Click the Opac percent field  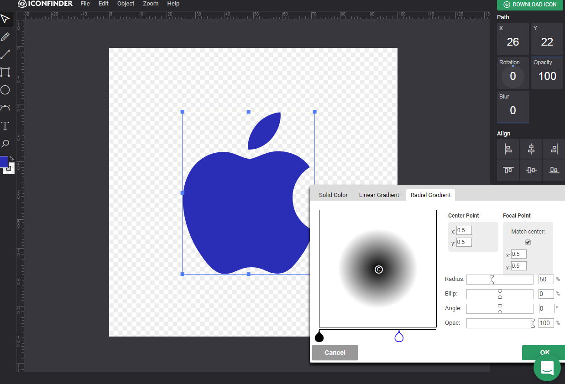(x=546, y=323)
